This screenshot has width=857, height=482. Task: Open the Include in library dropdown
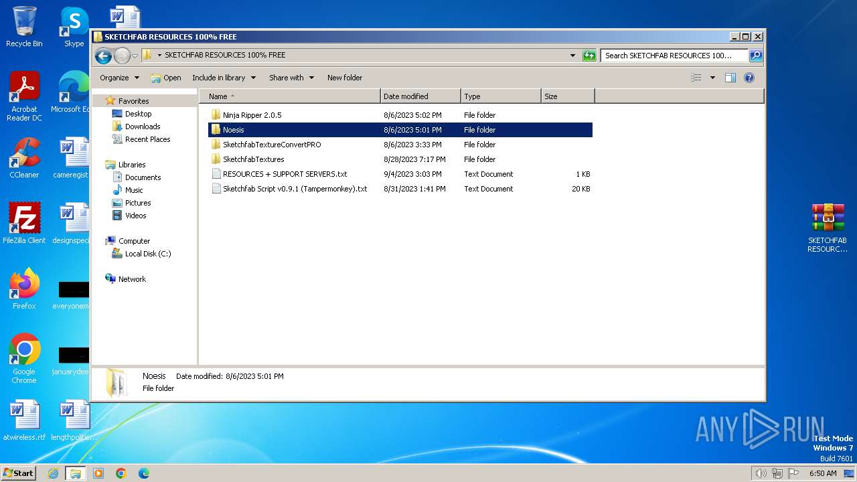tap(224, 78)
